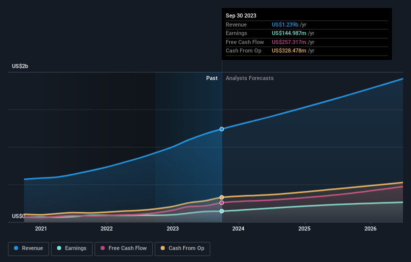Image resolution: width=411 pixels, height=262 pixels.
Task: Click the US$1.239b revenue value
Action: tap(285, 24)
